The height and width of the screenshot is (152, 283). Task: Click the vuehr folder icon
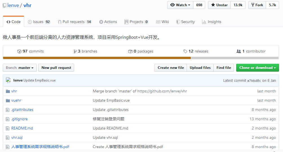tap(8, 101)
